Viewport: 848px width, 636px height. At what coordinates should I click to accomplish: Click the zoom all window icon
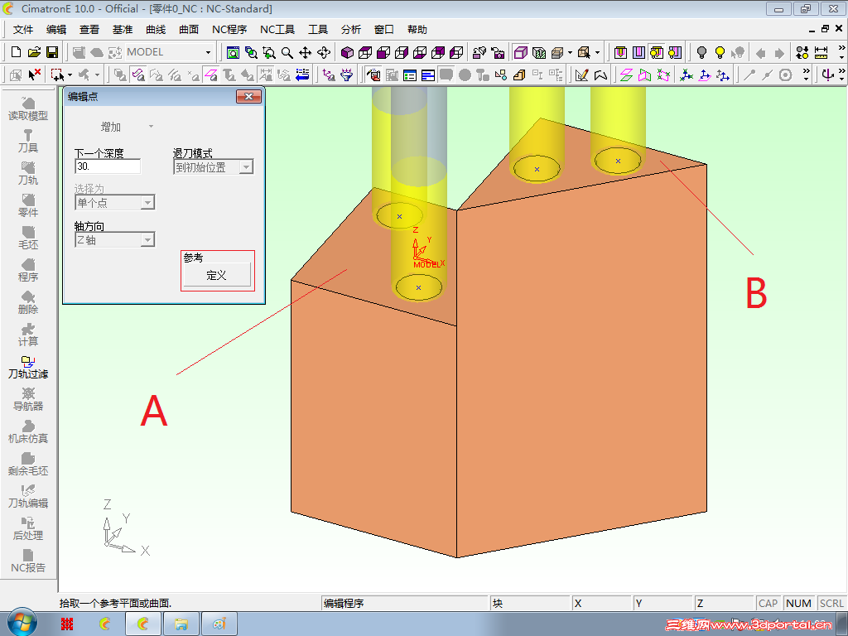click(233, 52)
